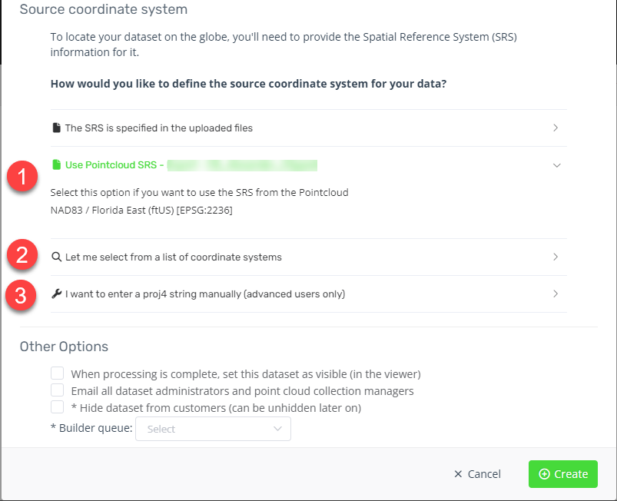617x501 pixels.
Task: Click the X icon on Cancel
Action: 459,474
